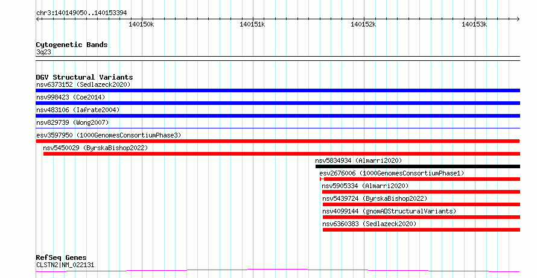Open the Cytogenetic Bands track title
537x278 pixels.
72,45
